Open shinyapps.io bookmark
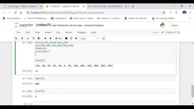Image resolution: width=194 pixels, height=109 pixels. [59, 18]
